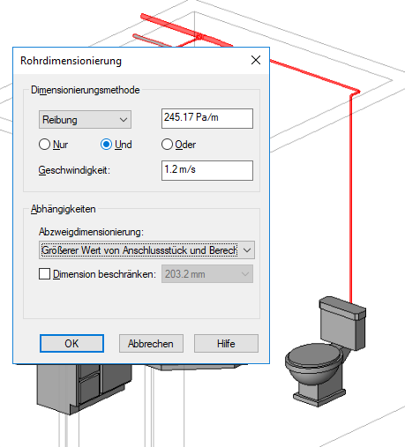The image size is (405, 447).
Task: Select the Oder radio button
Action: tap(178, 145)
